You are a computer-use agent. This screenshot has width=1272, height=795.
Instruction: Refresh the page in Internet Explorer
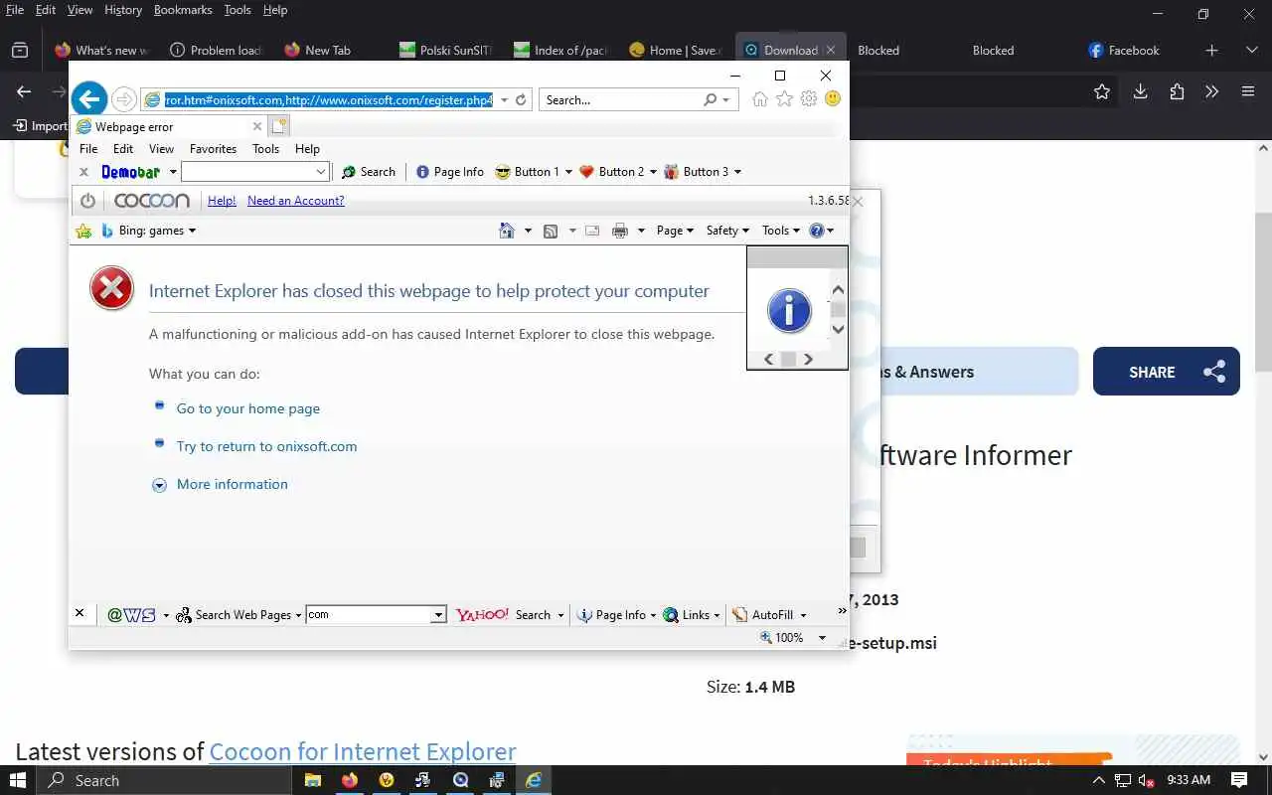521,99
